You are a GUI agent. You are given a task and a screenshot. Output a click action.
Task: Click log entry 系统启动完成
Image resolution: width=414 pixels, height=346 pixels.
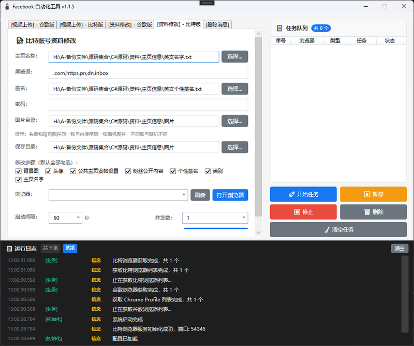tap(127, 319)
